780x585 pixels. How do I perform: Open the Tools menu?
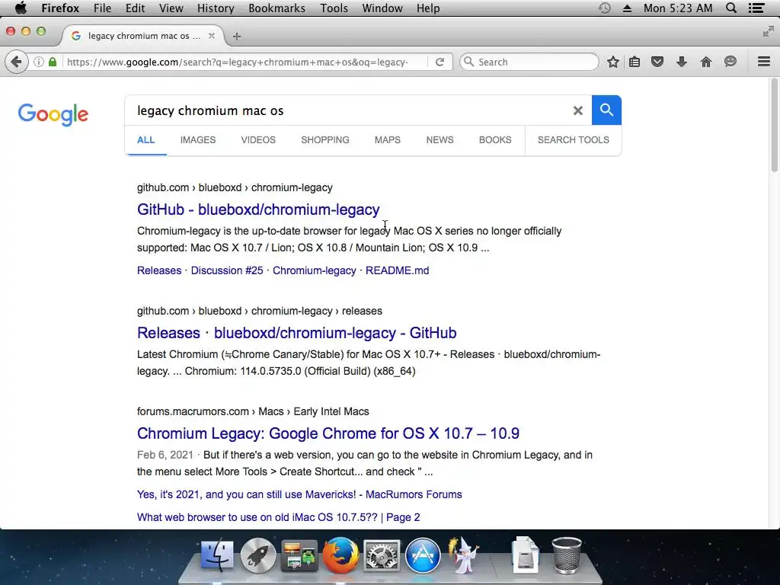[x=334, y=8]
